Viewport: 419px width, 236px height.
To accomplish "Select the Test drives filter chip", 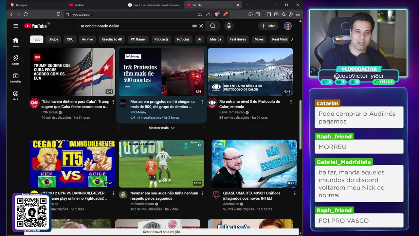I will 238,39.
